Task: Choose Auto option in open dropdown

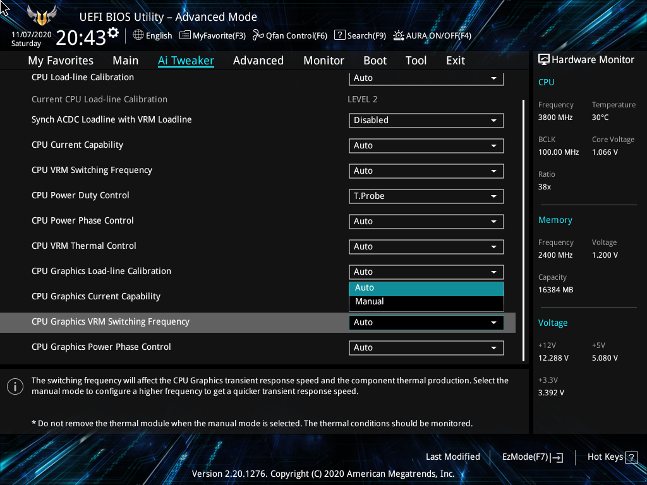Action: tap(426, 288)
